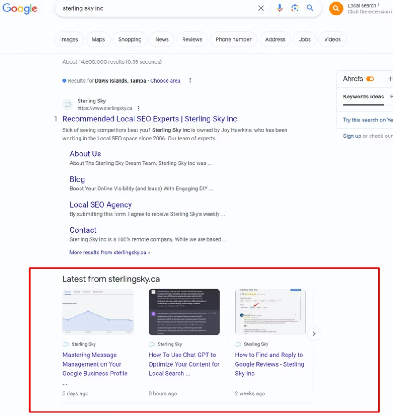Viewport: 401px width, 416px height.
Task: Open the Google logo homepage
Action: (x=20, y=8)
